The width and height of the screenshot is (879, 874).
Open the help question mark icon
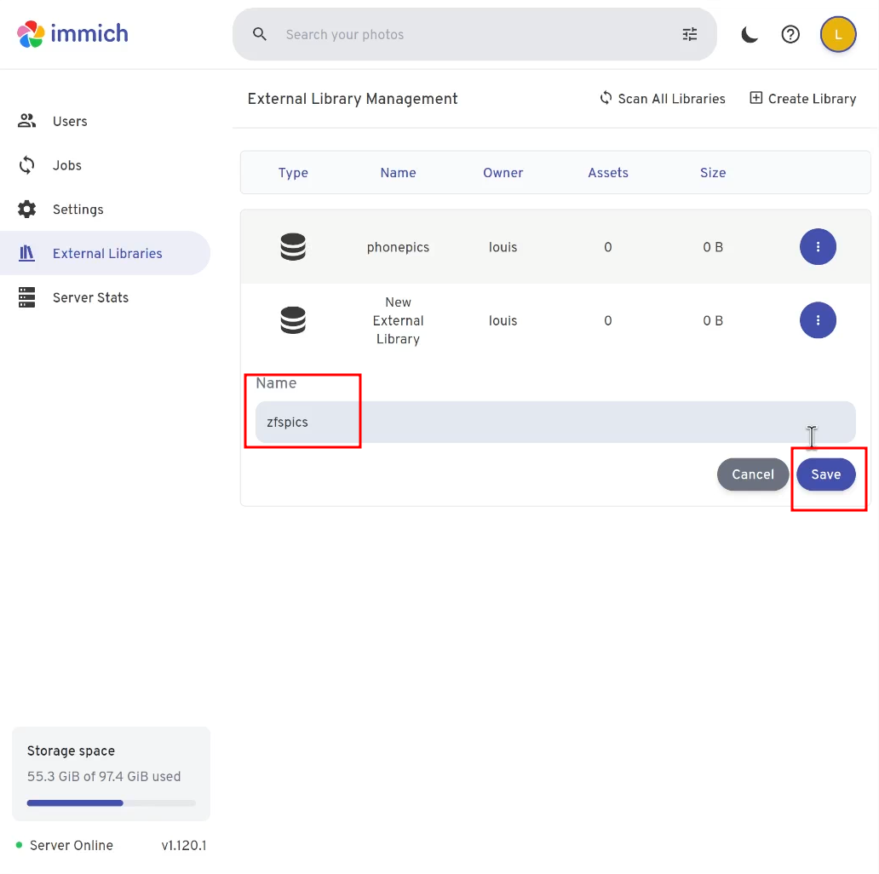[x=790, y=34]
